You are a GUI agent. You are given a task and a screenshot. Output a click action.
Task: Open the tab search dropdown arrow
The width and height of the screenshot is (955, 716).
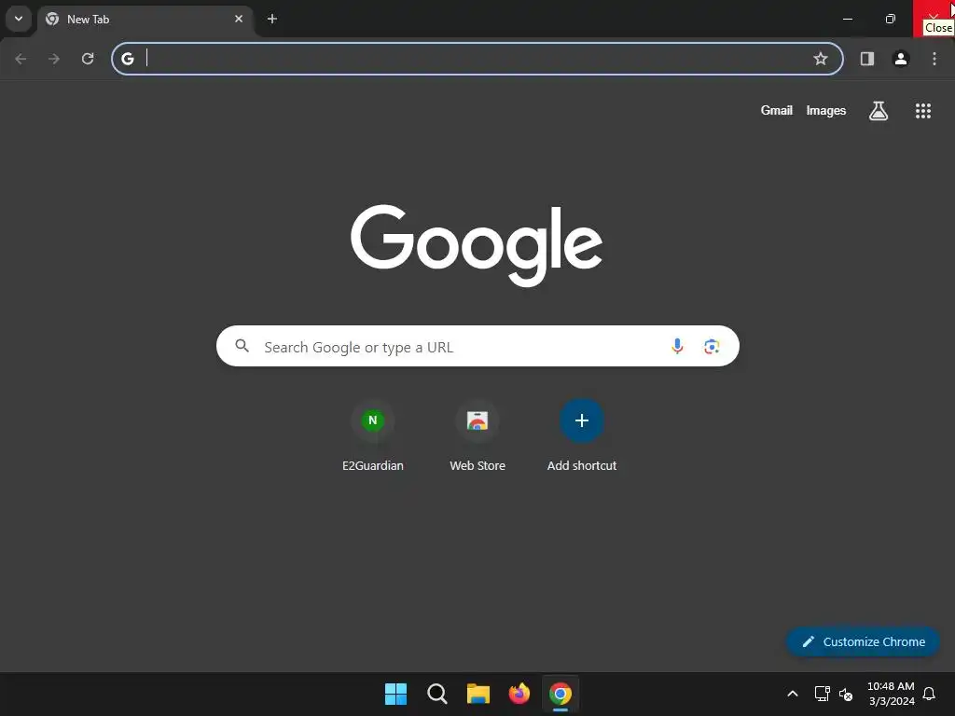[19, 19]
